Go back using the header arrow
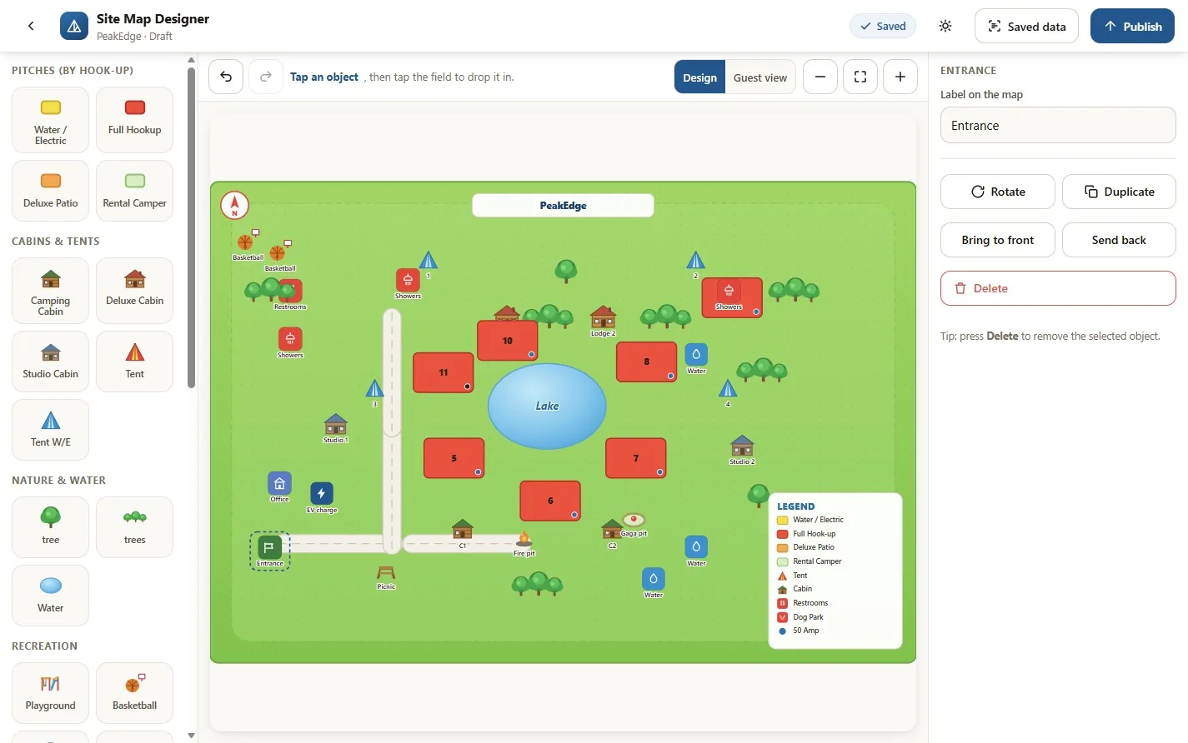This screenshot has width=1188, height=743. (x=31, y=26)
